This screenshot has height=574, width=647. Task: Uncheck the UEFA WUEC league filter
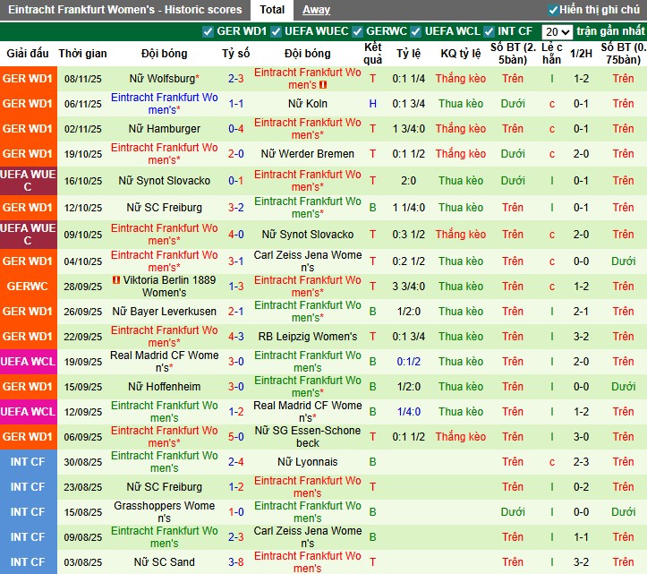[277, 31]
